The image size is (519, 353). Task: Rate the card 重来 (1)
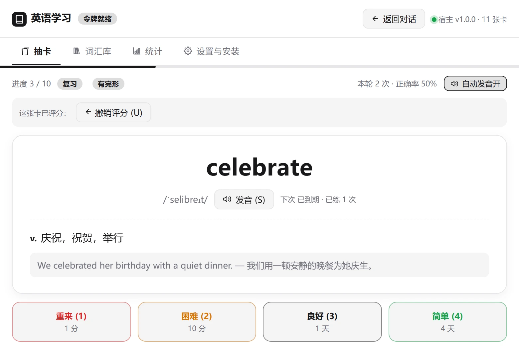pyautogui.click(x=72, y=322)
